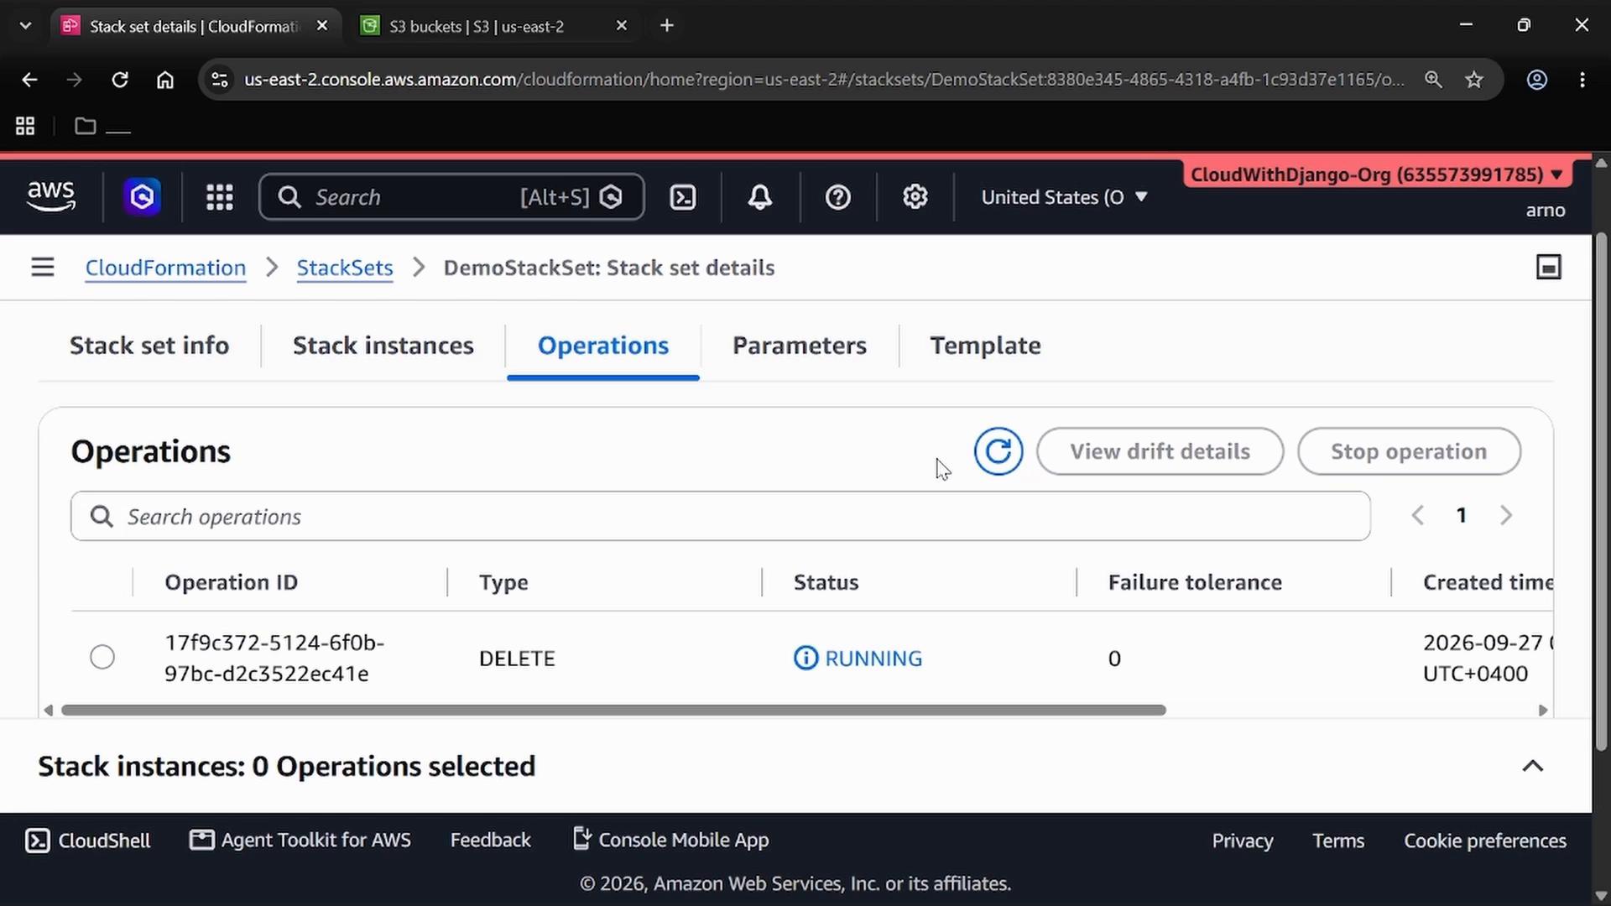Open the Amazon Q assistant icon
Viewport: 1611px width, 906px height.
point(142,197)
